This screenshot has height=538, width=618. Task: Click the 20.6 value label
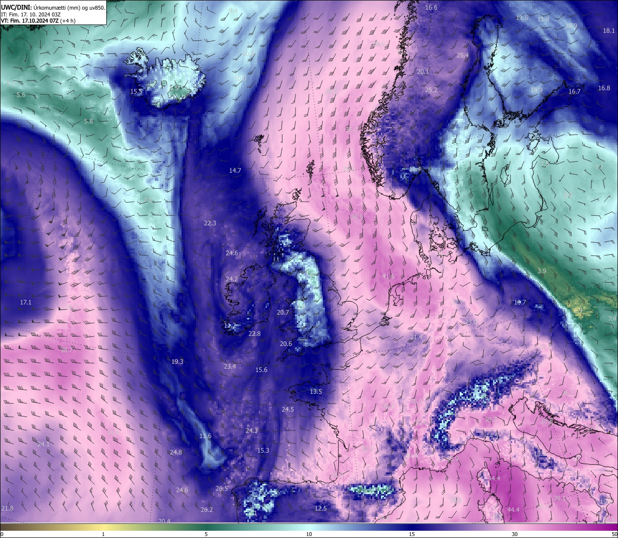[286, 344]
